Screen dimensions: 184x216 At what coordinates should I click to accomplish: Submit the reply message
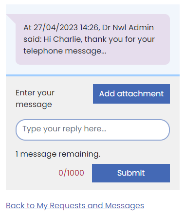coord(131,173)
